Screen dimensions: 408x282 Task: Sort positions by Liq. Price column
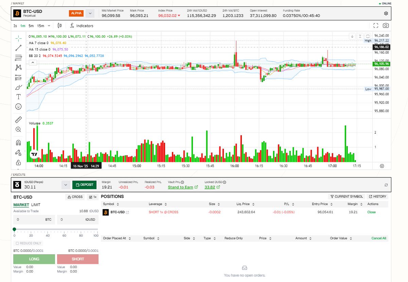point(245,204)
